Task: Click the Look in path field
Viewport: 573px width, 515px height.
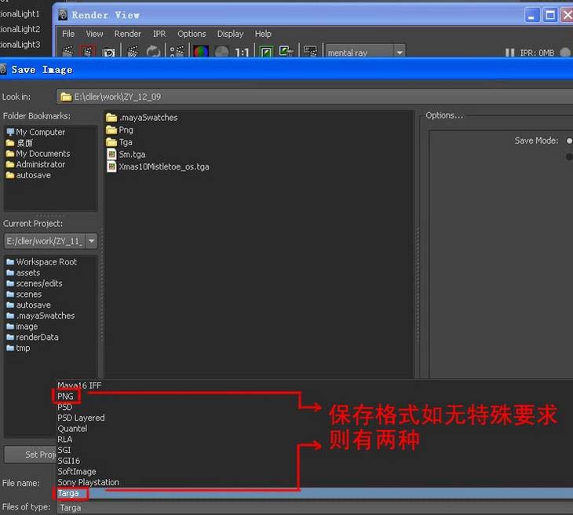Action: (x=314, y=97)
